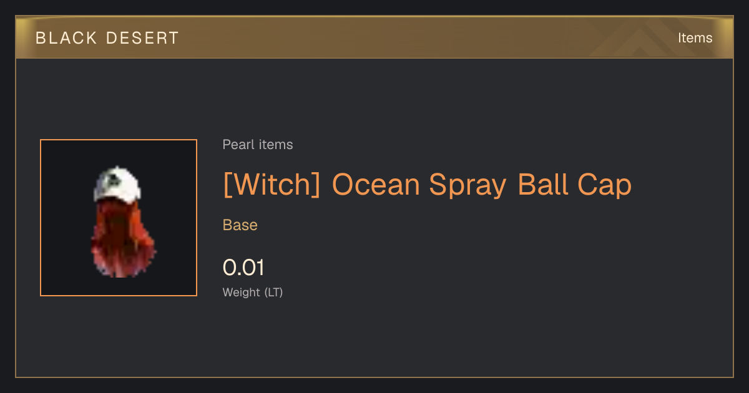Click the word Cap in item name
The width and height of the screenshot is (749, 393).
click(x=604, y=186)
